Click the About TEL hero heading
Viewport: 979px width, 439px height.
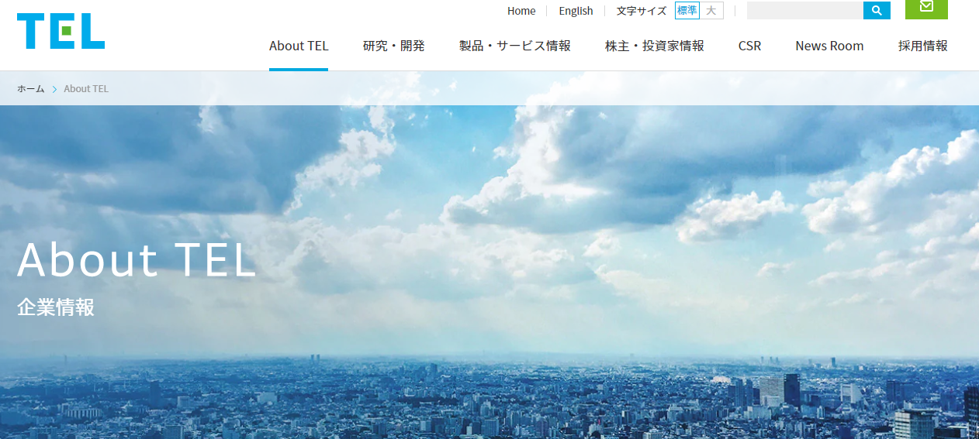click(x=137, y=260)
